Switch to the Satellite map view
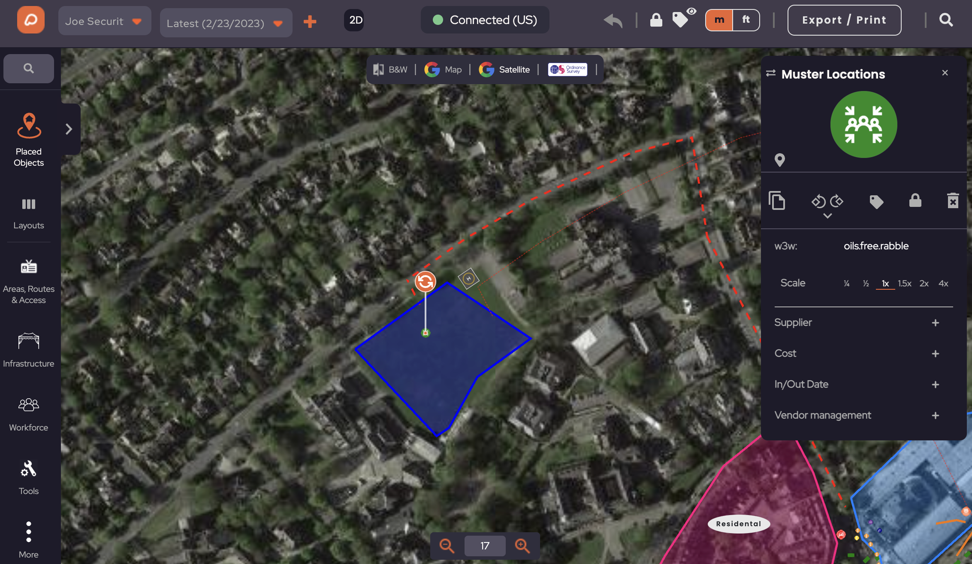 click(504, 70)
